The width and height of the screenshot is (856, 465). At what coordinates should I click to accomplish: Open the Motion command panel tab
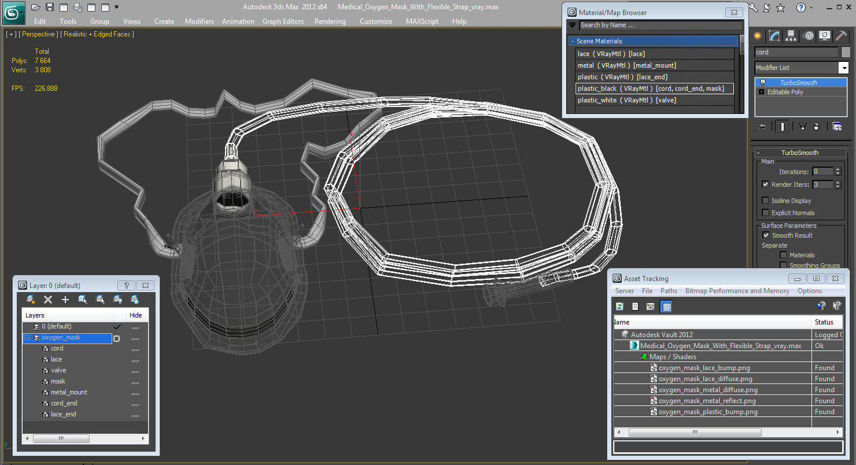(x=809, y=36)
